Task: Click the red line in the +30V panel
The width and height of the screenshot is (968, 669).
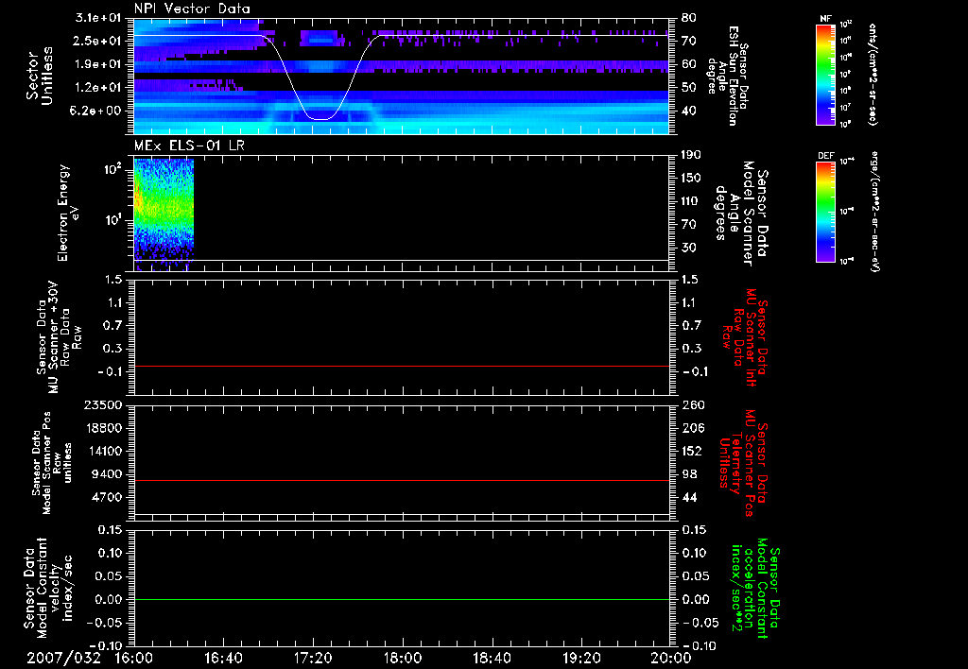Action: 401,366
